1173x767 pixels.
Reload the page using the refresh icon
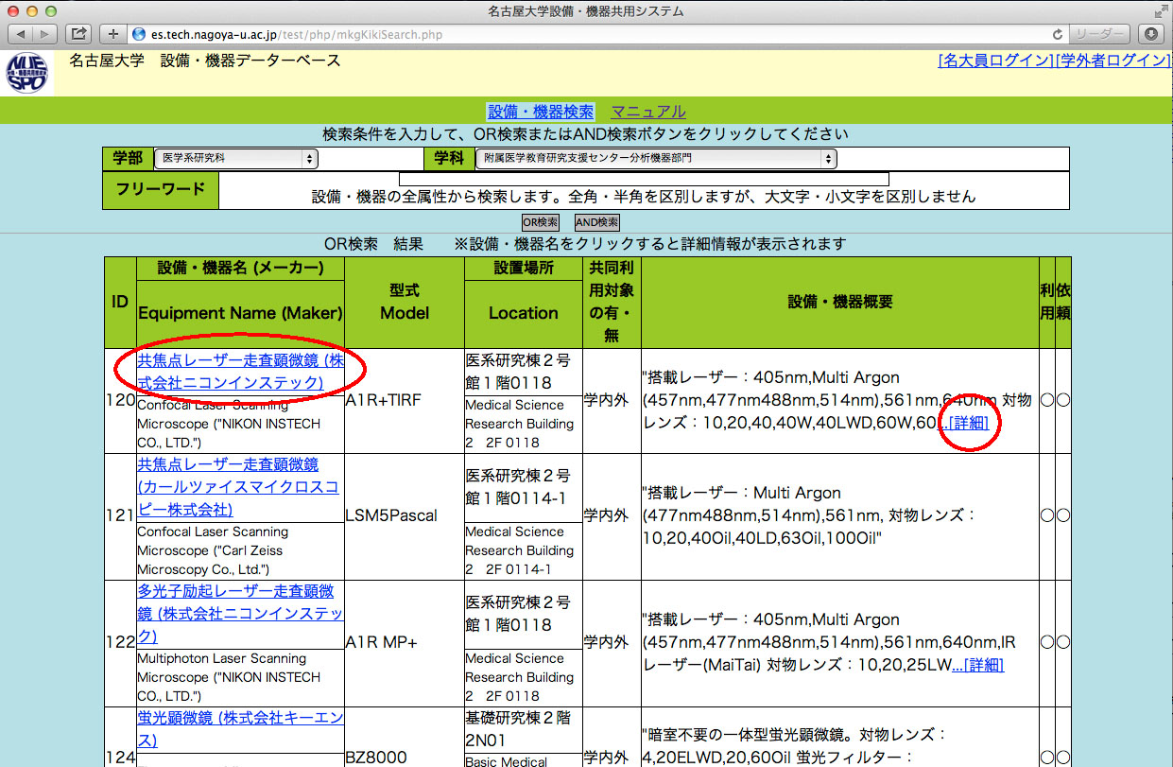1058,34
